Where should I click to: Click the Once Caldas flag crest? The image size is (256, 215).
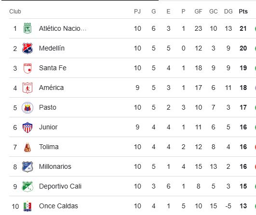[x=27, y=206]
